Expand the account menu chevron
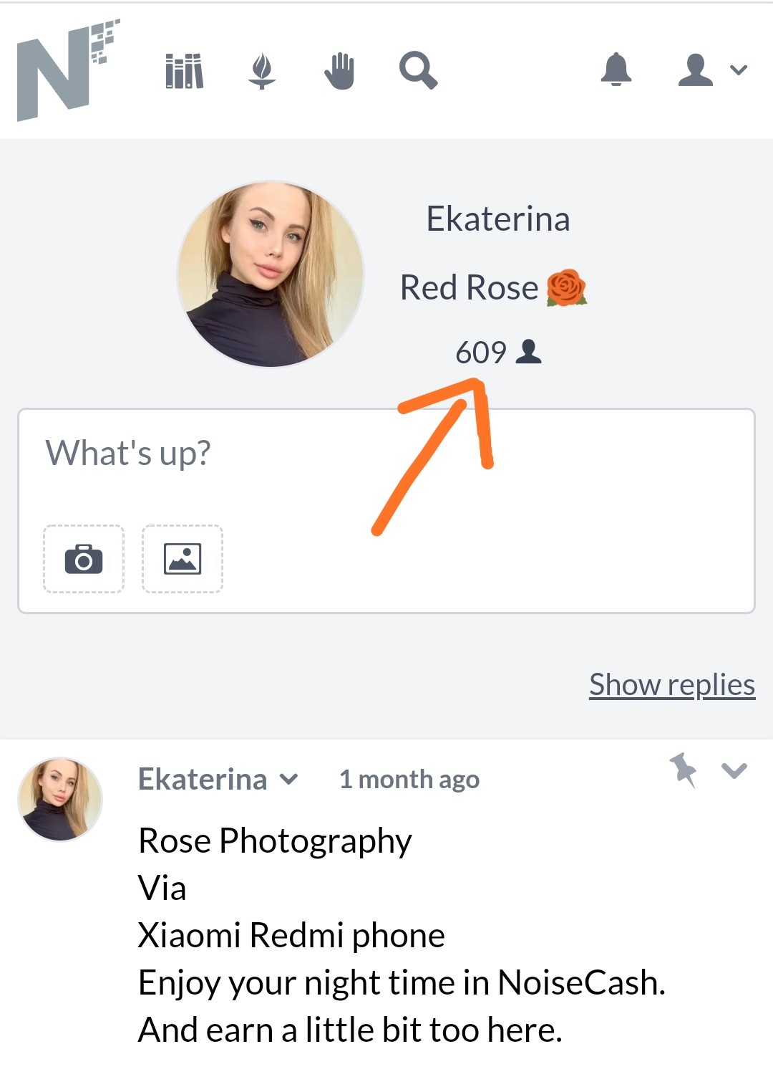This screenshot has height=1087, width=773. [x=739, y=70]
